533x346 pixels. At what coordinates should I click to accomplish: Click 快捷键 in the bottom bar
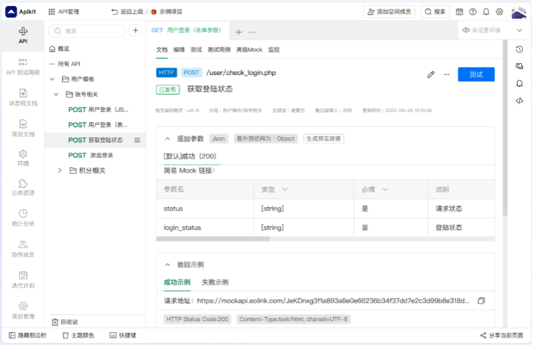123,335
